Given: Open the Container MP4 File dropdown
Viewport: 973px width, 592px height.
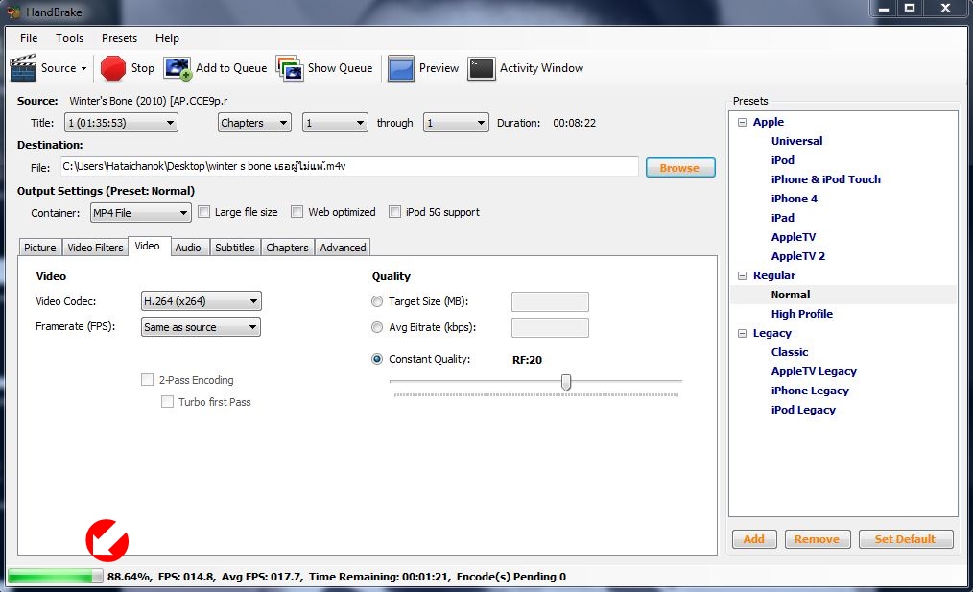Looking at the screenshot, I should [x=141, y=213].
